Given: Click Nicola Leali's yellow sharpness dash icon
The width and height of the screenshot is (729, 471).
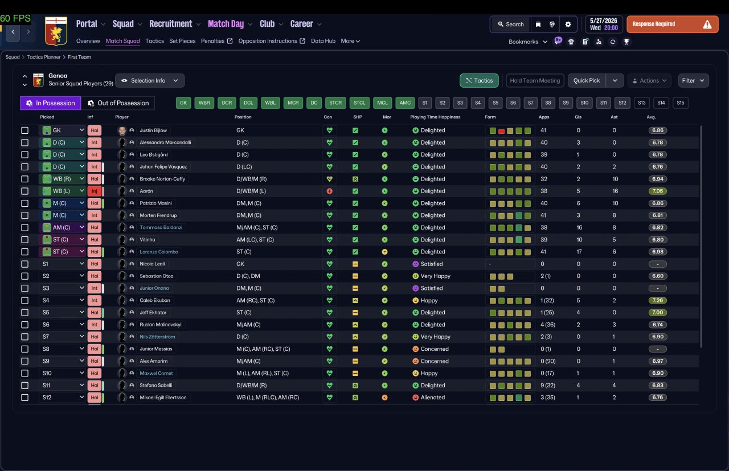Looking at the screenshot, I should click(x=355, y=264).
